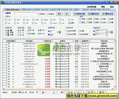The width and height of the screenshot is (119, 99).
Task: Click the 备案时间 column header
Action: [85, 41]
